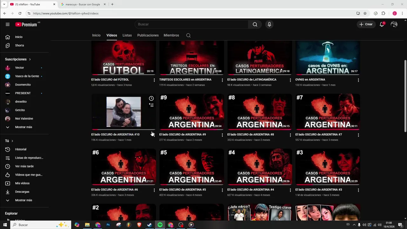The height and width of the screenshot is (229, 407).
Task: Play El lado OSCURO del FÚTBOL thumbnail
Action: click(123, 58)
